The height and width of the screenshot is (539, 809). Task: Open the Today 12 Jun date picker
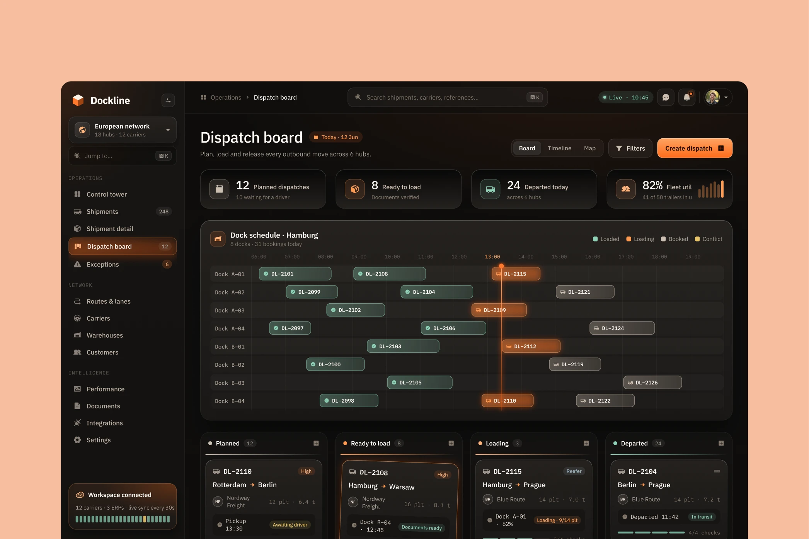[336, 137]
